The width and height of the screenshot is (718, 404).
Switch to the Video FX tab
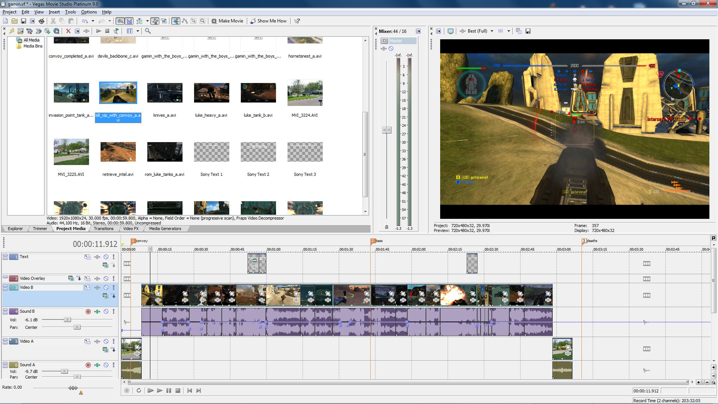point(131,229)
